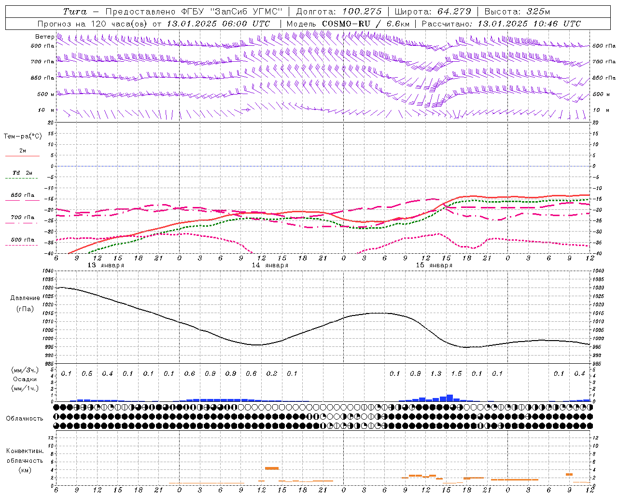Click the tallest blue precipitation bar on 15 января

(449, 398)
